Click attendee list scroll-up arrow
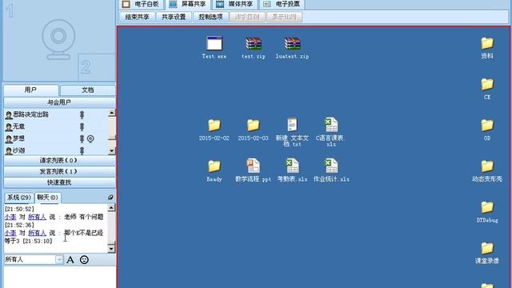The width and height of the screenshot is (512, 288). click(x=112, y=113)
